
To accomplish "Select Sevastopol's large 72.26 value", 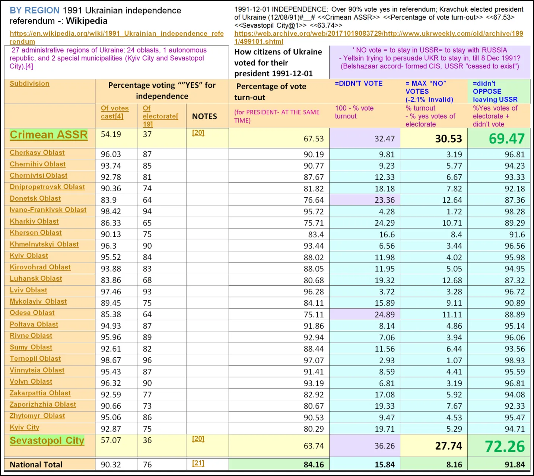I will pyautogui.click(x=505, y=446).
